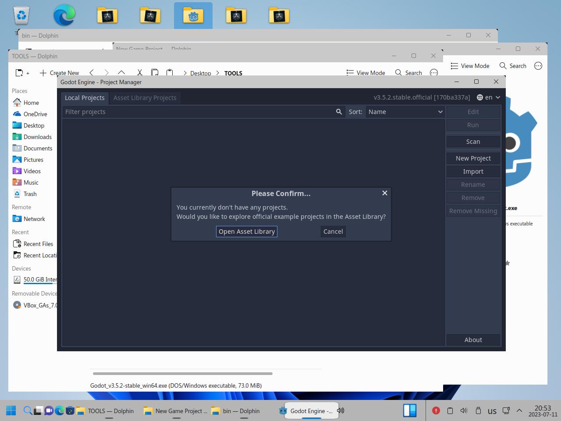Show hidden system tray icons
Image resolution: width=561 pixels, height=421 pixels.
pos(519,410)
